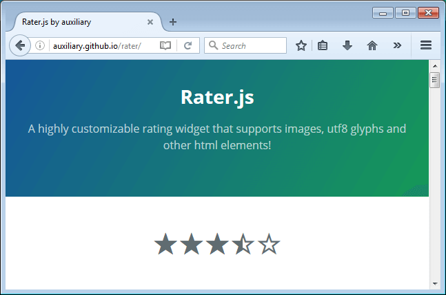Click the Rater.js page heading
Viewport: 446px width, 295px height.
tap(217, 97)
